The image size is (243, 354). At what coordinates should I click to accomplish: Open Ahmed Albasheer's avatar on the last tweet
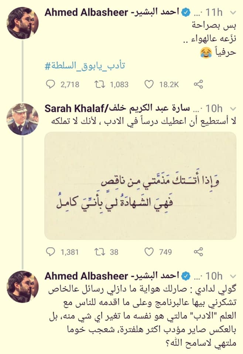click(23, 287)
